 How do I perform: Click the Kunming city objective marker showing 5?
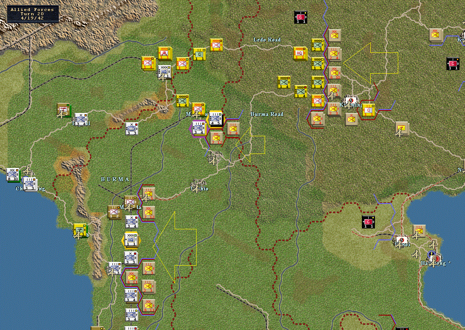coord(352,101)
